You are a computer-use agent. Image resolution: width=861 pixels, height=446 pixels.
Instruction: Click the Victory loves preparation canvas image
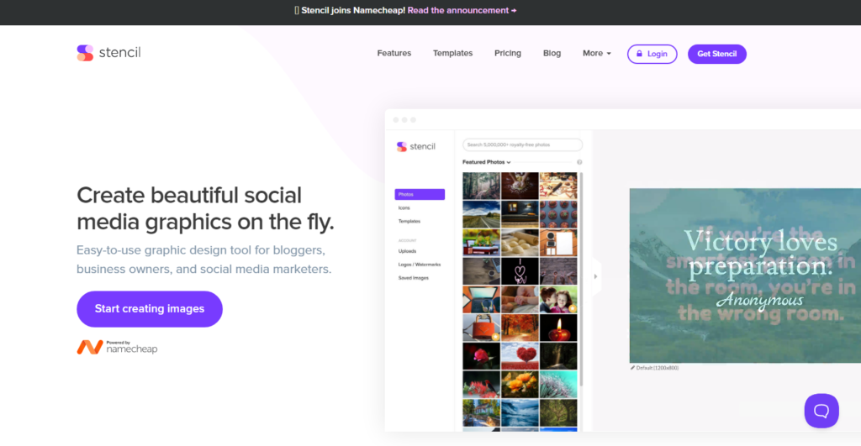[x=745, y=275]
